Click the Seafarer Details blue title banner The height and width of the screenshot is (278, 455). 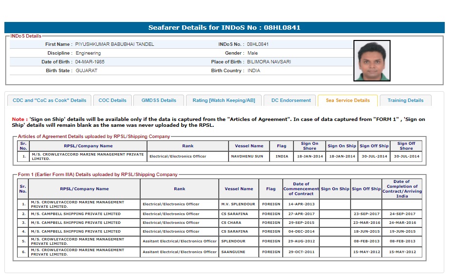pyautogui.click(x=224, y=28)
